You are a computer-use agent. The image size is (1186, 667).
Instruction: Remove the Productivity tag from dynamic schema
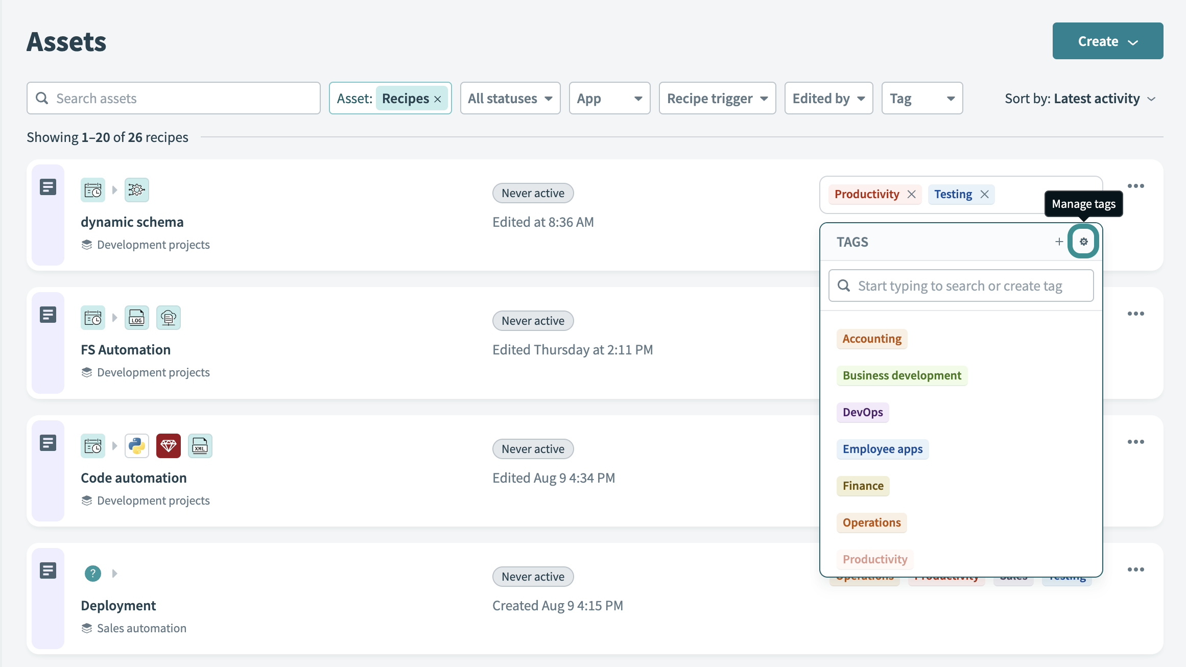click(912, 194)
